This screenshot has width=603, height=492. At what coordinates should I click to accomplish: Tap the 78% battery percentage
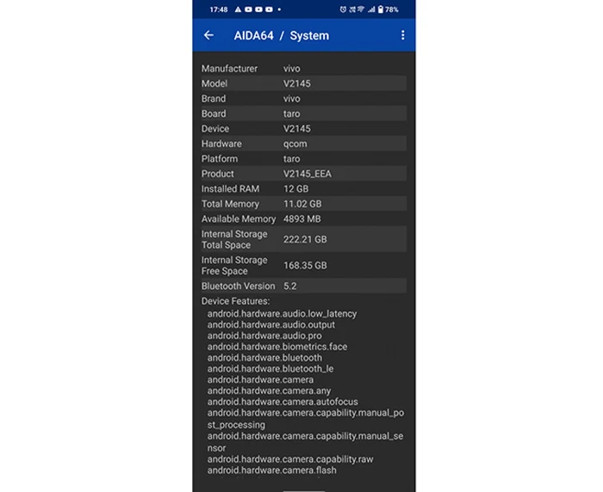(x=392, y=9)
